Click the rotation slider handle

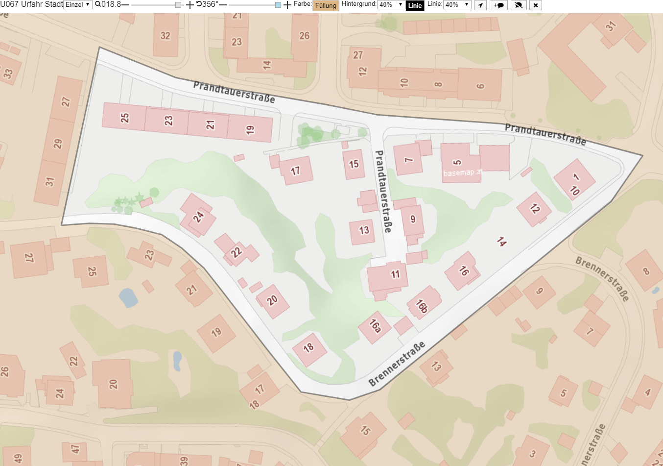coord(278,5)
